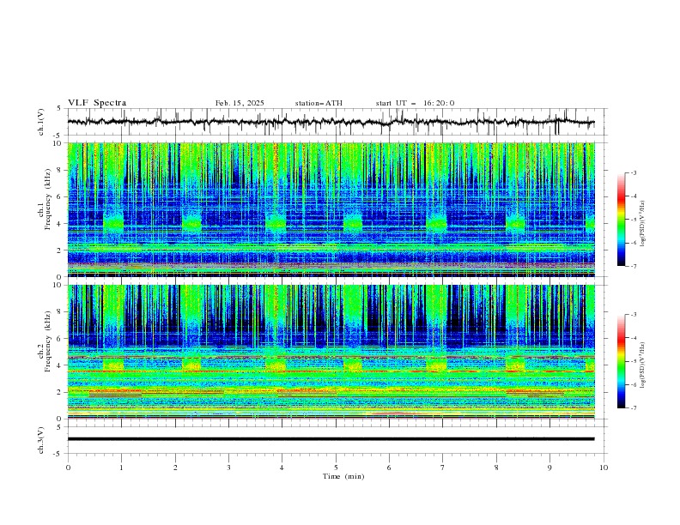This screenshot has width=680, height=525.
Task: Click the ch.3 flat black trace
Action: click(x=331, y=439)
